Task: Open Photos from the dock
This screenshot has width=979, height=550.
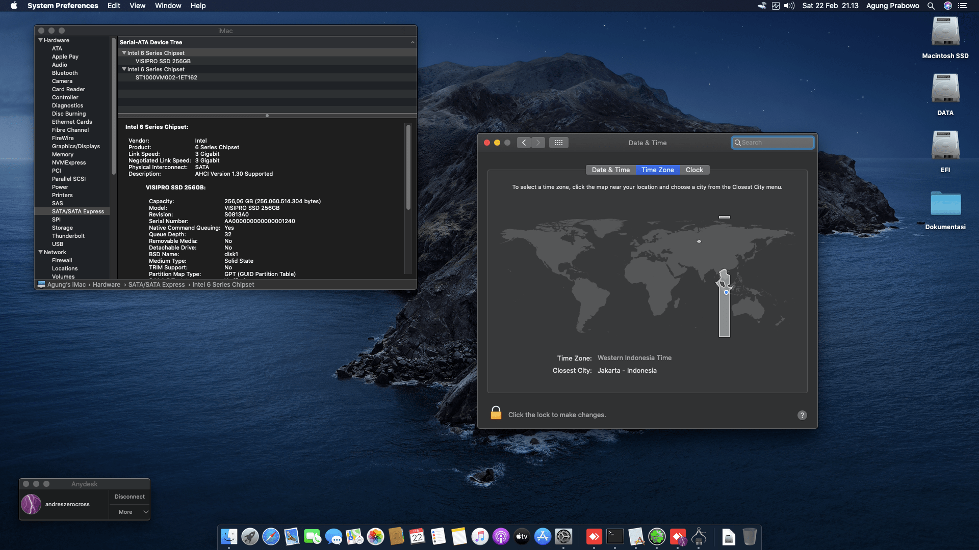Action: [375, 536]
